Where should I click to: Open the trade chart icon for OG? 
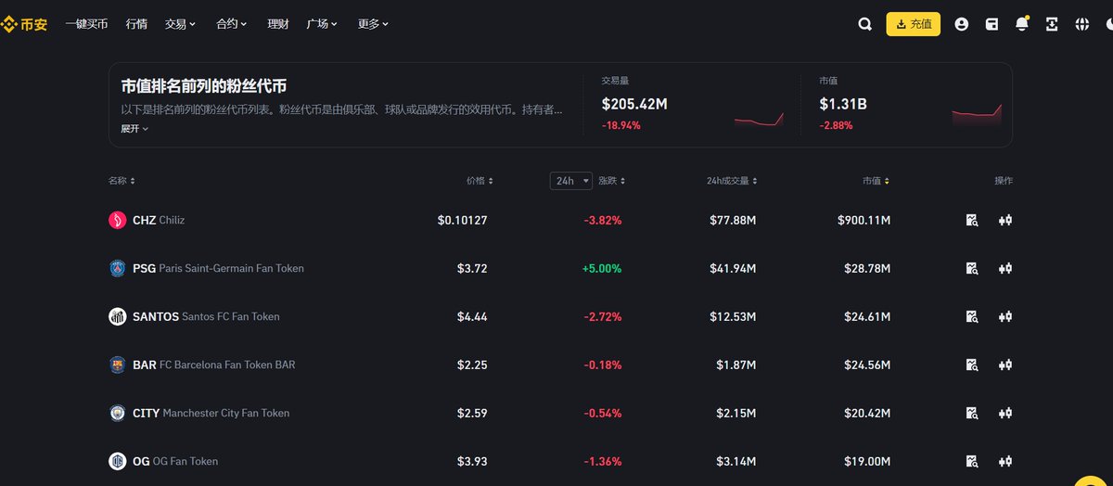pyautogui.click(x=1005, y=461)
